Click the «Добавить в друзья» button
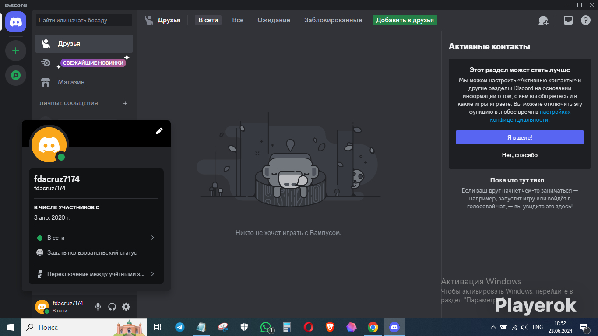This screenshot has width=598, height=336. pos(405,20)
